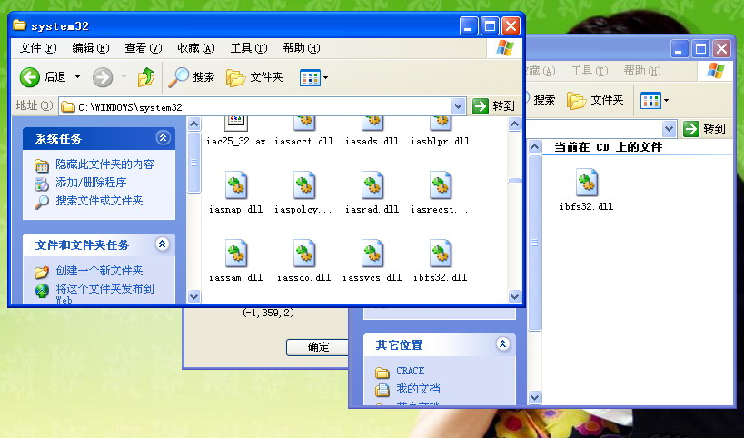The height and width of the screenshot is (438, 744).
Task: Open the 工具(T) menu in system32
Action: coord(249,48)
